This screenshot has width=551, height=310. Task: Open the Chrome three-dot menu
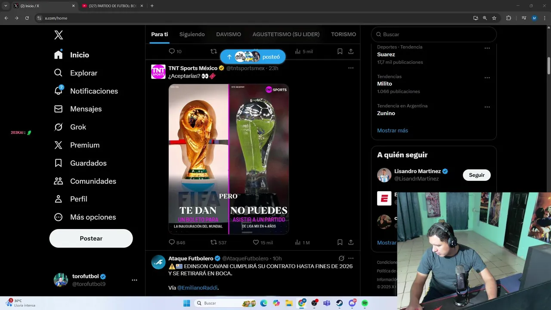545,18
